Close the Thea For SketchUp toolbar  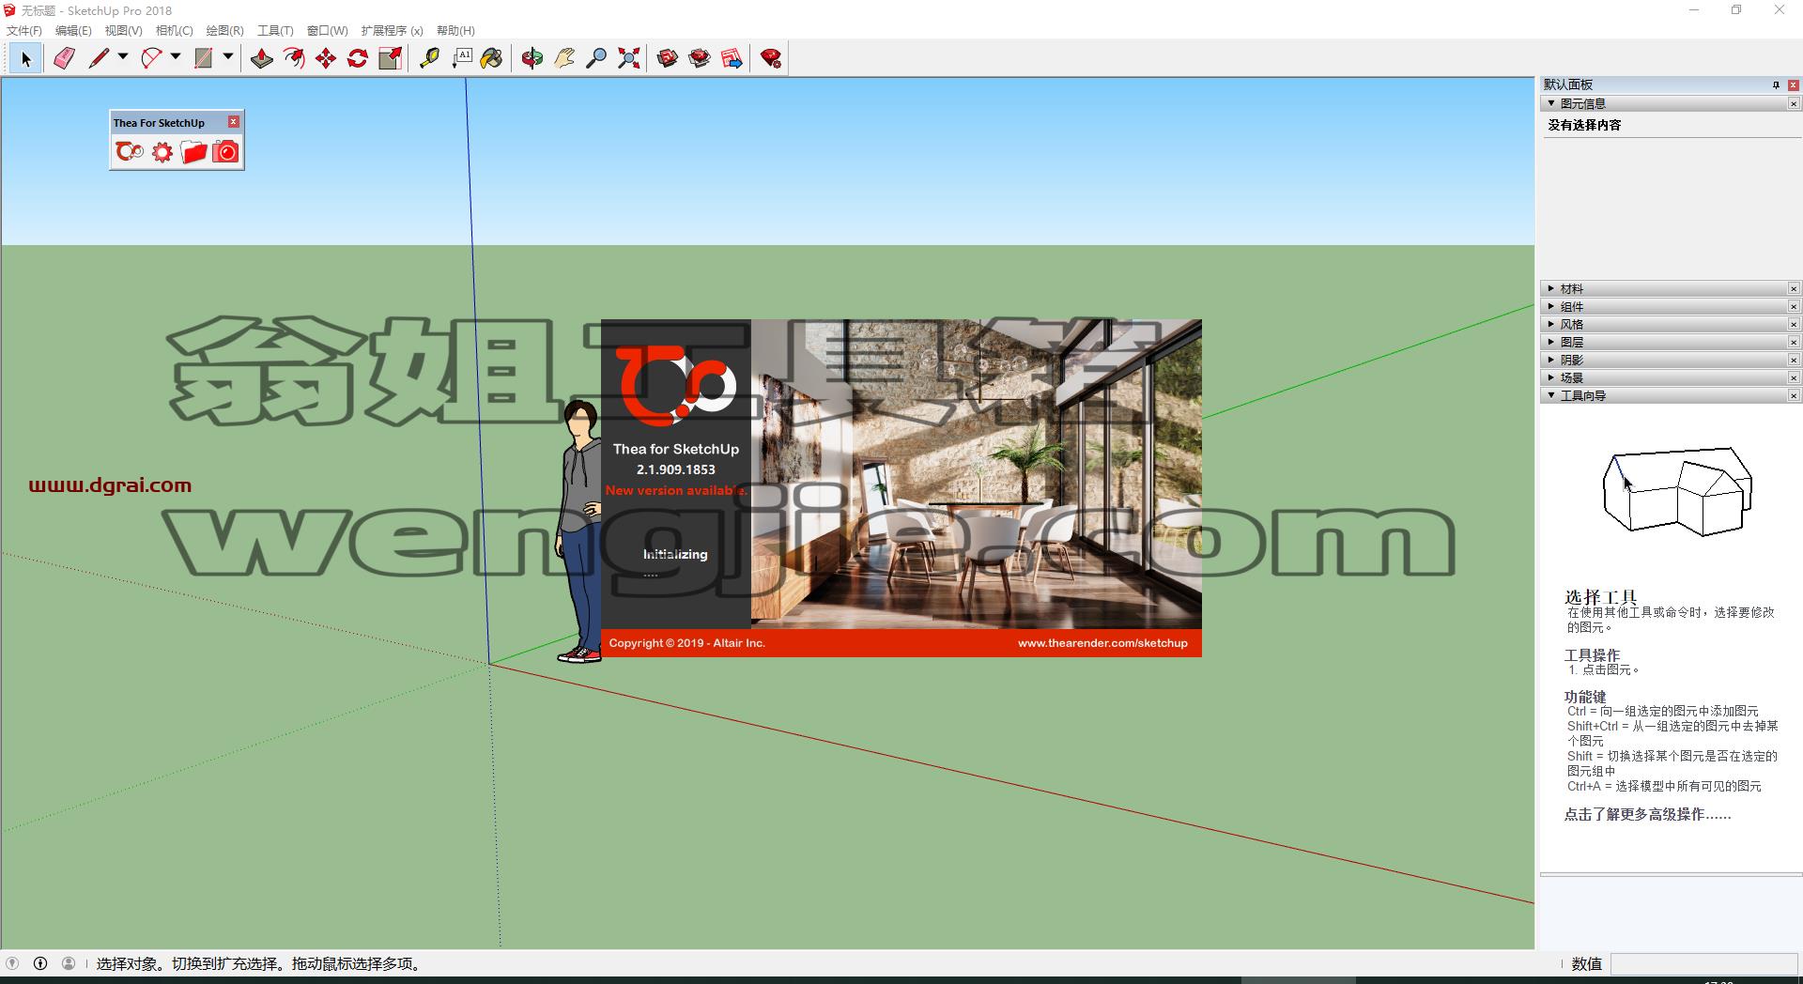(x=234, y=122)
